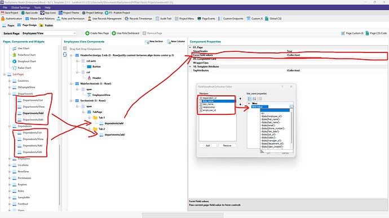Move member down in Collection Editor
Screen dimensions: 389x218
click(240, 104)
